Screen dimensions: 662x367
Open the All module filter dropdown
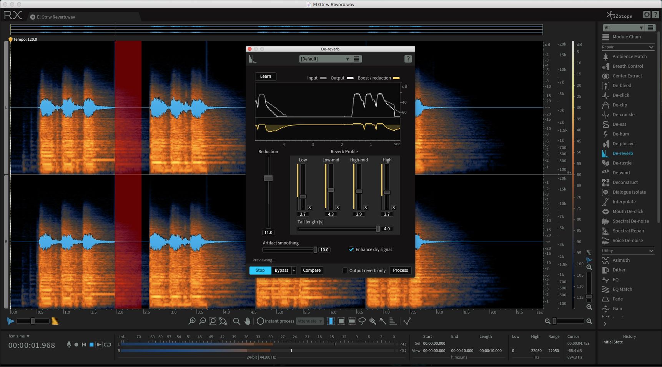tap(623, 28)
